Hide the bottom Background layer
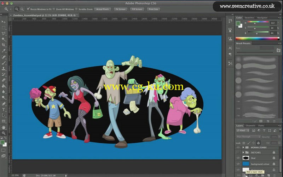The image size is (283, 177). pos(238,170)
